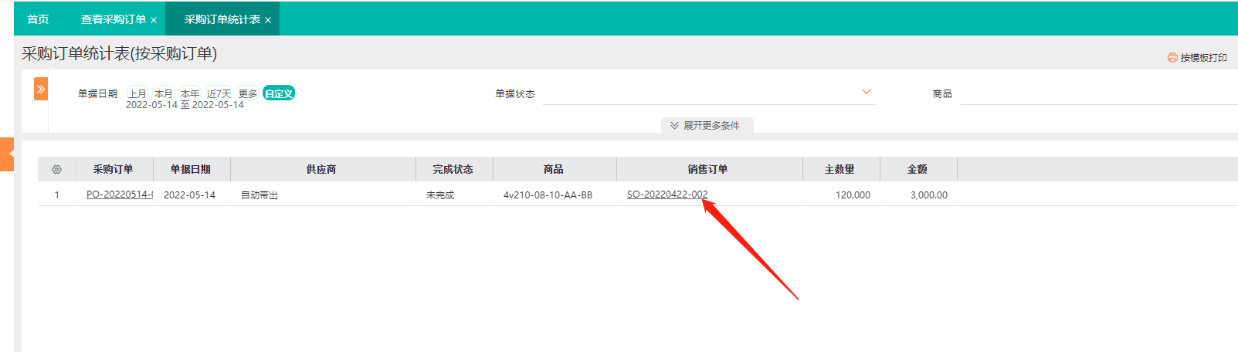Viewport: 1238px width, 352px height.
Task: Select the 上月 date filter
Action: pyautogui.click(x=137, y=93)
